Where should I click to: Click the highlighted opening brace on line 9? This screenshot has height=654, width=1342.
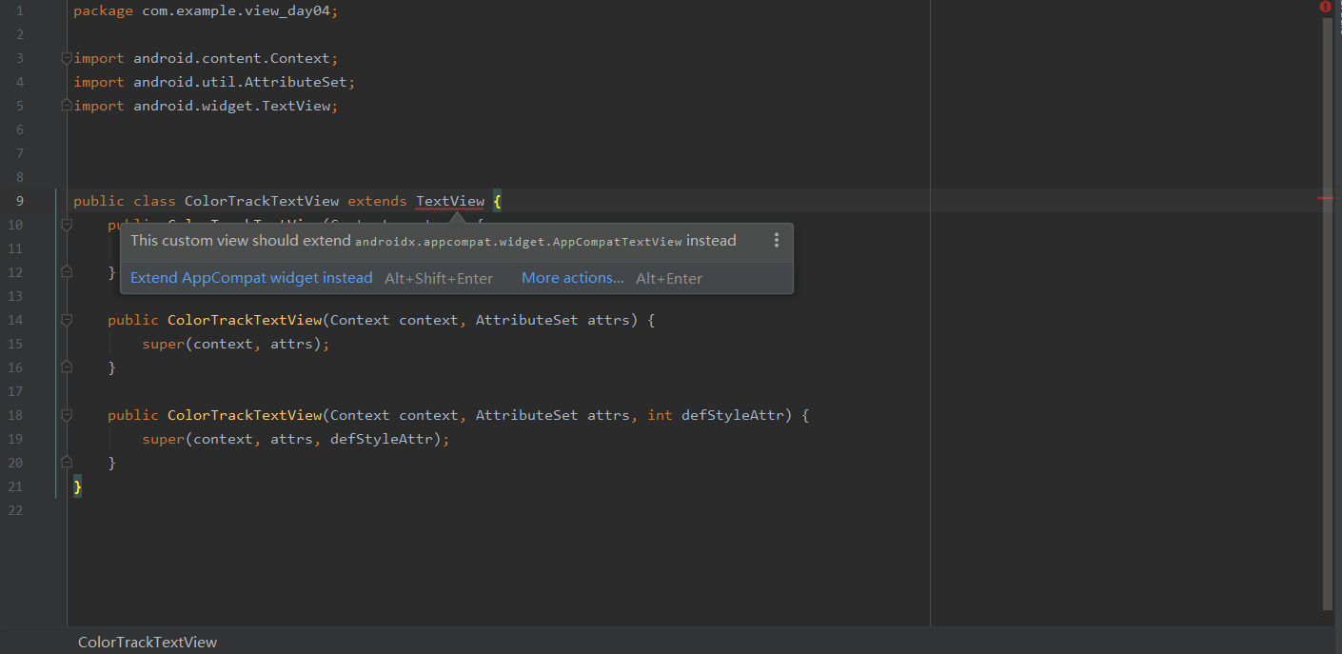(x=498, y=201)
